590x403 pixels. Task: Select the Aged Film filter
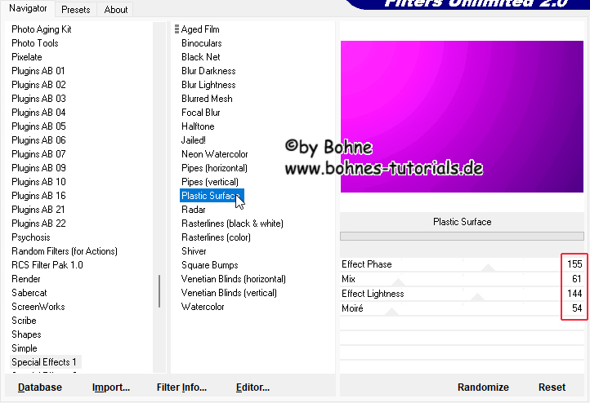click(x=200, y=29)
